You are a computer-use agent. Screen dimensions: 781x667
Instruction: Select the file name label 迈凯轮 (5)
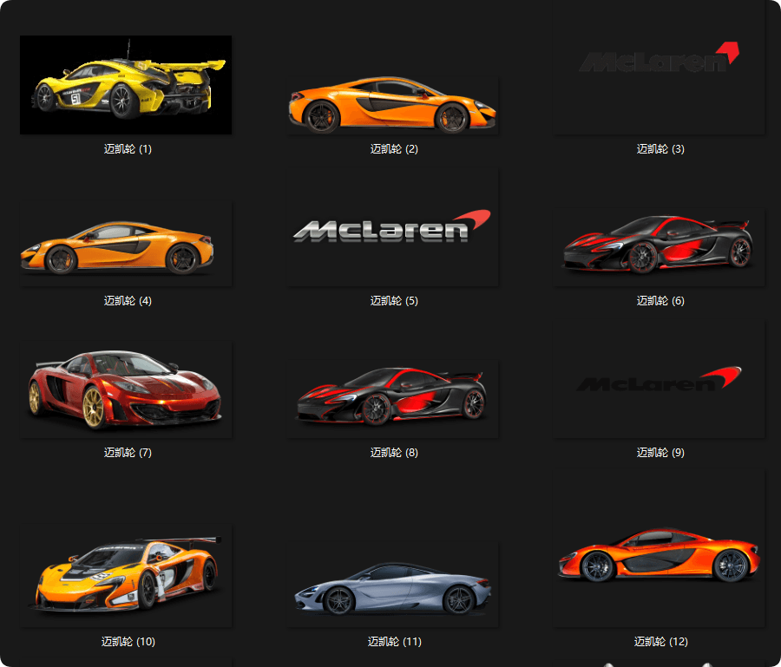click(x=394, y=301)
